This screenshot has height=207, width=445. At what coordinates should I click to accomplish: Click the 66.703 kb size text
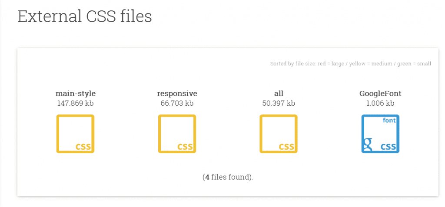pyautogui.click(x=177, y=103)
